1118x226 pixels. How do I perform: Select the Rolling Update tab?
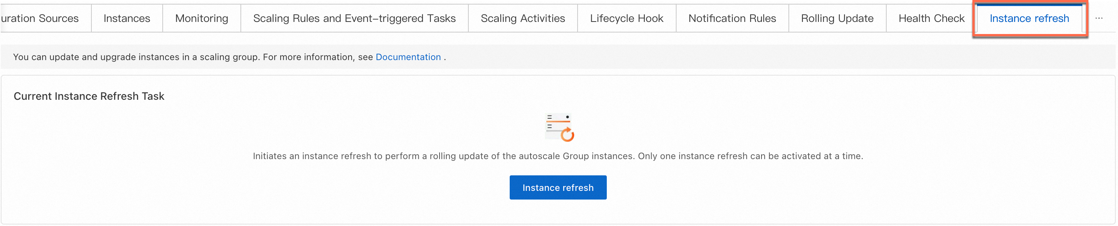click(837, 18)
